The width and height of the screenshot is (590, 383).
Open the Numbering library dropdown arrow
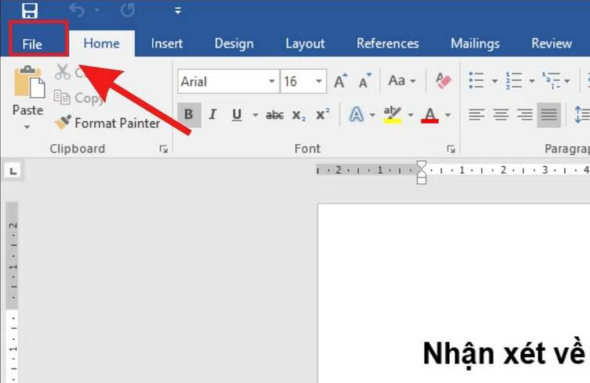pos(532,81)
